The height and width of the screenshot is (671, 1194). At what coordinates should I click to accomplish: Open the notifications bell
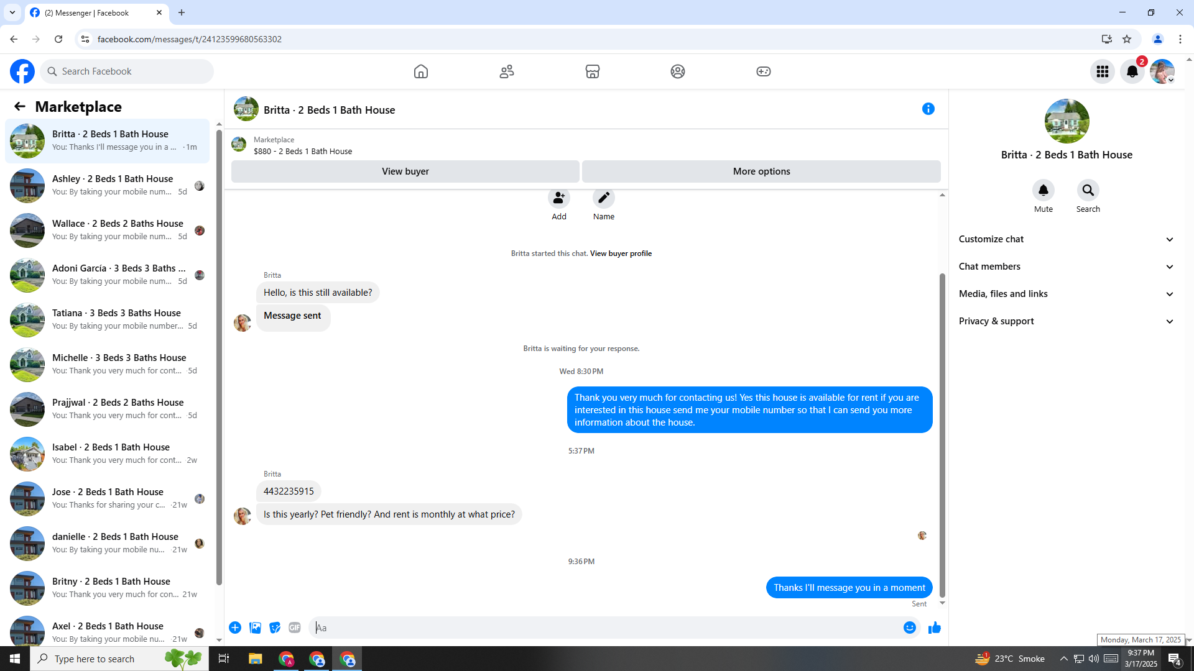tap(1132, 71)
